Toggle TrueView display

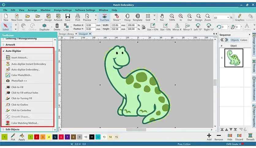(104, 17)
